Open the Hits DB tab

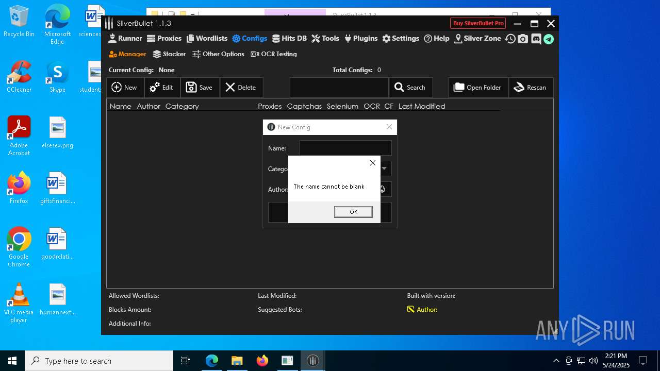[x=289, y=38]
